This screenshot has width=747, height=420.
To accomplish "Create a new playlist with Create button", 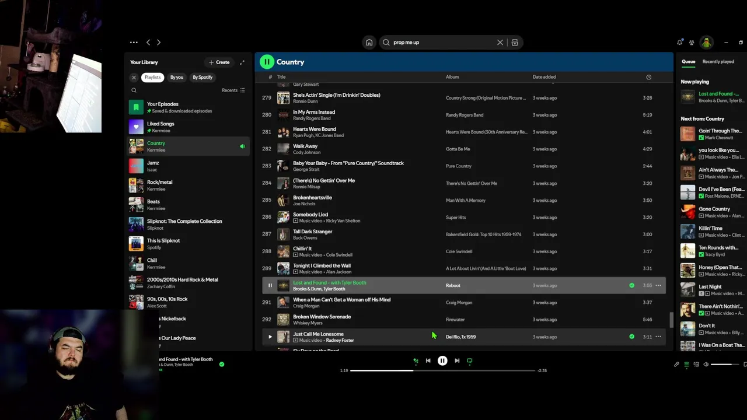I will click(219, 62).
